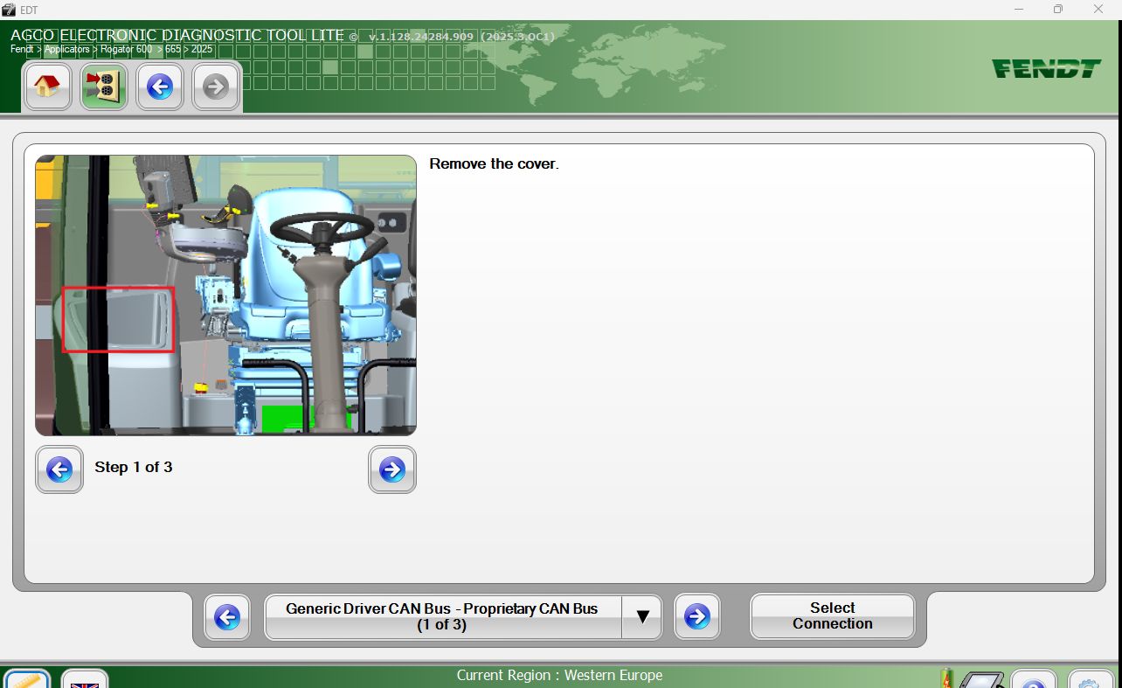Click the Applicators breadcrumb
Image resolution: width=1122 pixels, height=688 pixels.
(x=67, y=50)
